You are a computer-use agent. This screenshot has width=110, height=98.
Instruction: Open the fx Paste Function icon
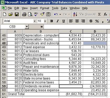[105, 14]
